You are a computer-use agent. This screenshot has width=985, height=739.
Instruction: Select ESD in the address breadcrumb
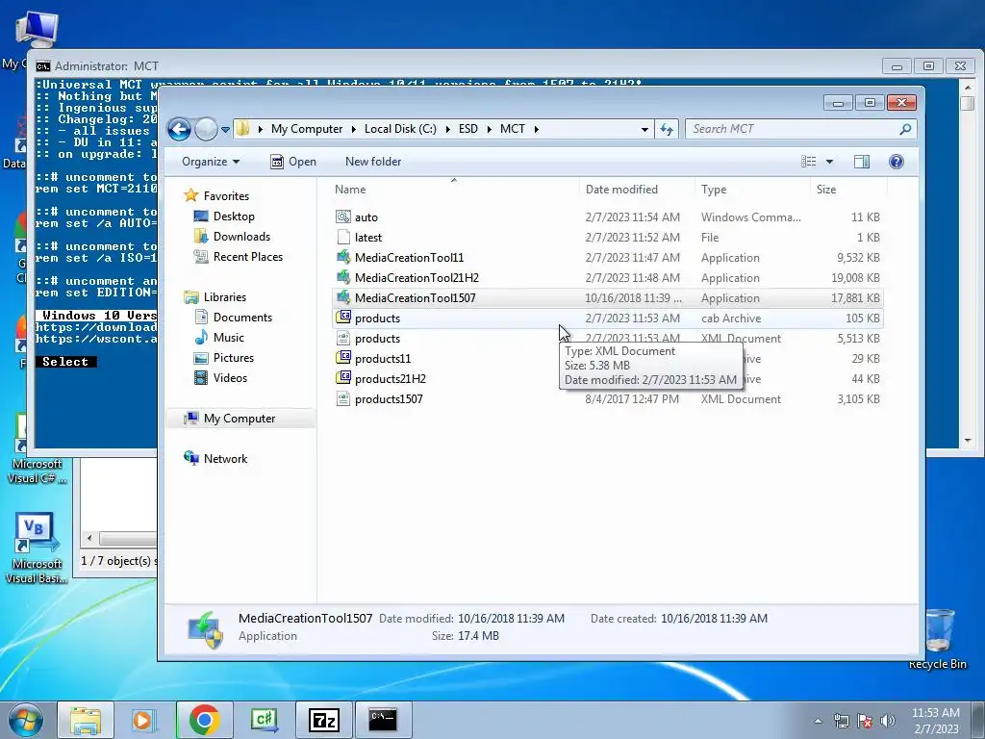pyautogui.click(x=468, y=129)
